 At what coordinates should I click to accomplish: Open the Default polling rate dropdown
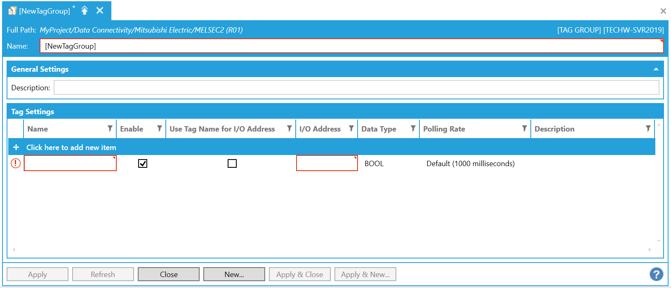point(475,164)
